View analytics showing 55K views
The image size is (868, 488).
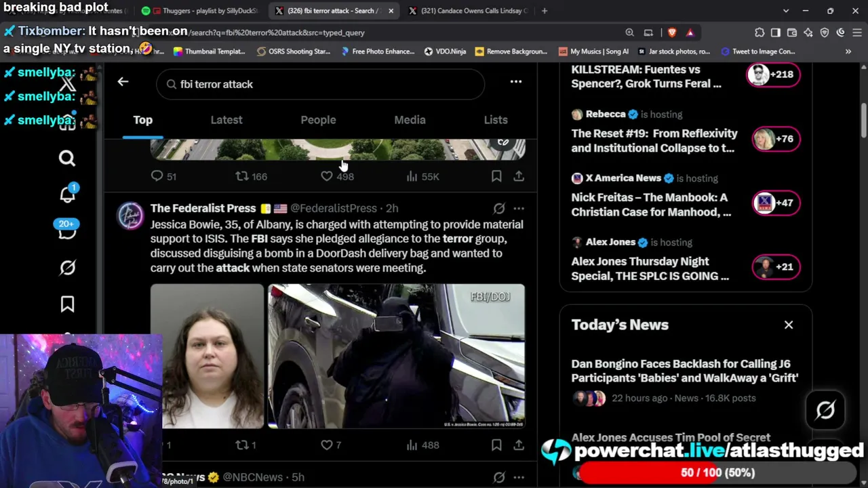click(423, 176)
